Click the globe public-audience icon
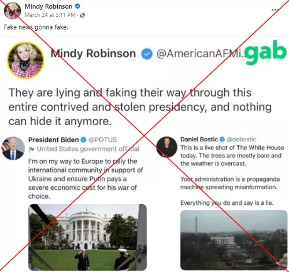This screenshot has width=289, height=272. pos(82,15)
